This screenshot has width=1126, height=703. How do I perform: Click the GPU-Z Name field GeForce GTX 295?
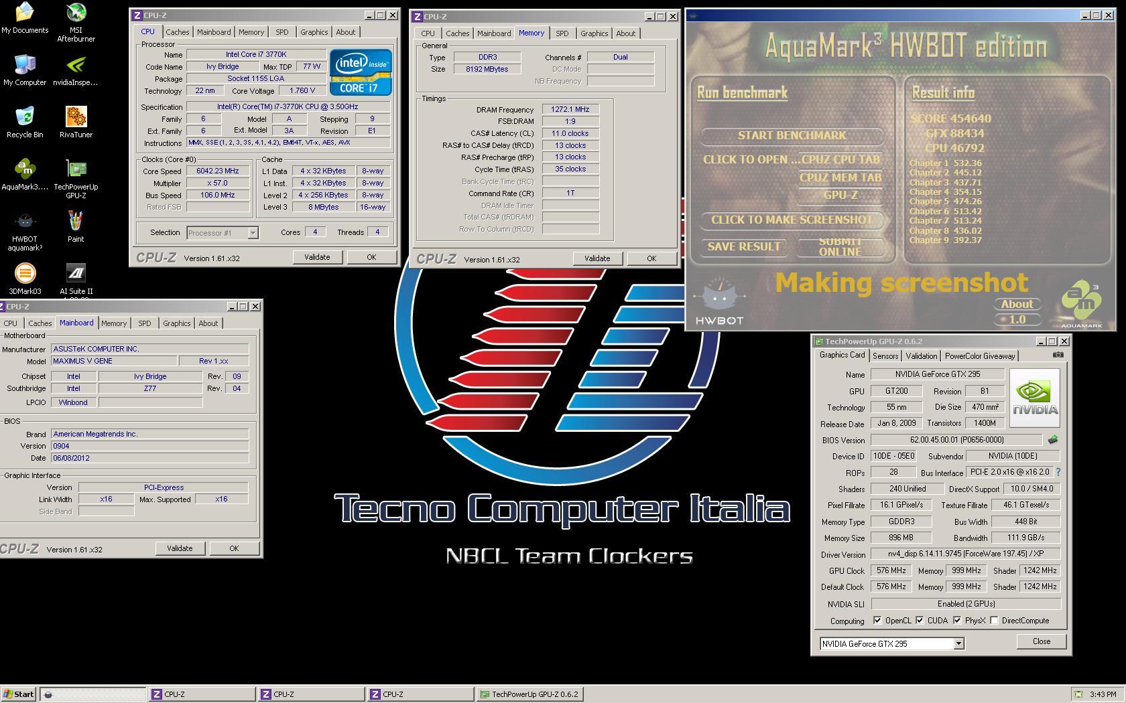(x=938, y=374)
